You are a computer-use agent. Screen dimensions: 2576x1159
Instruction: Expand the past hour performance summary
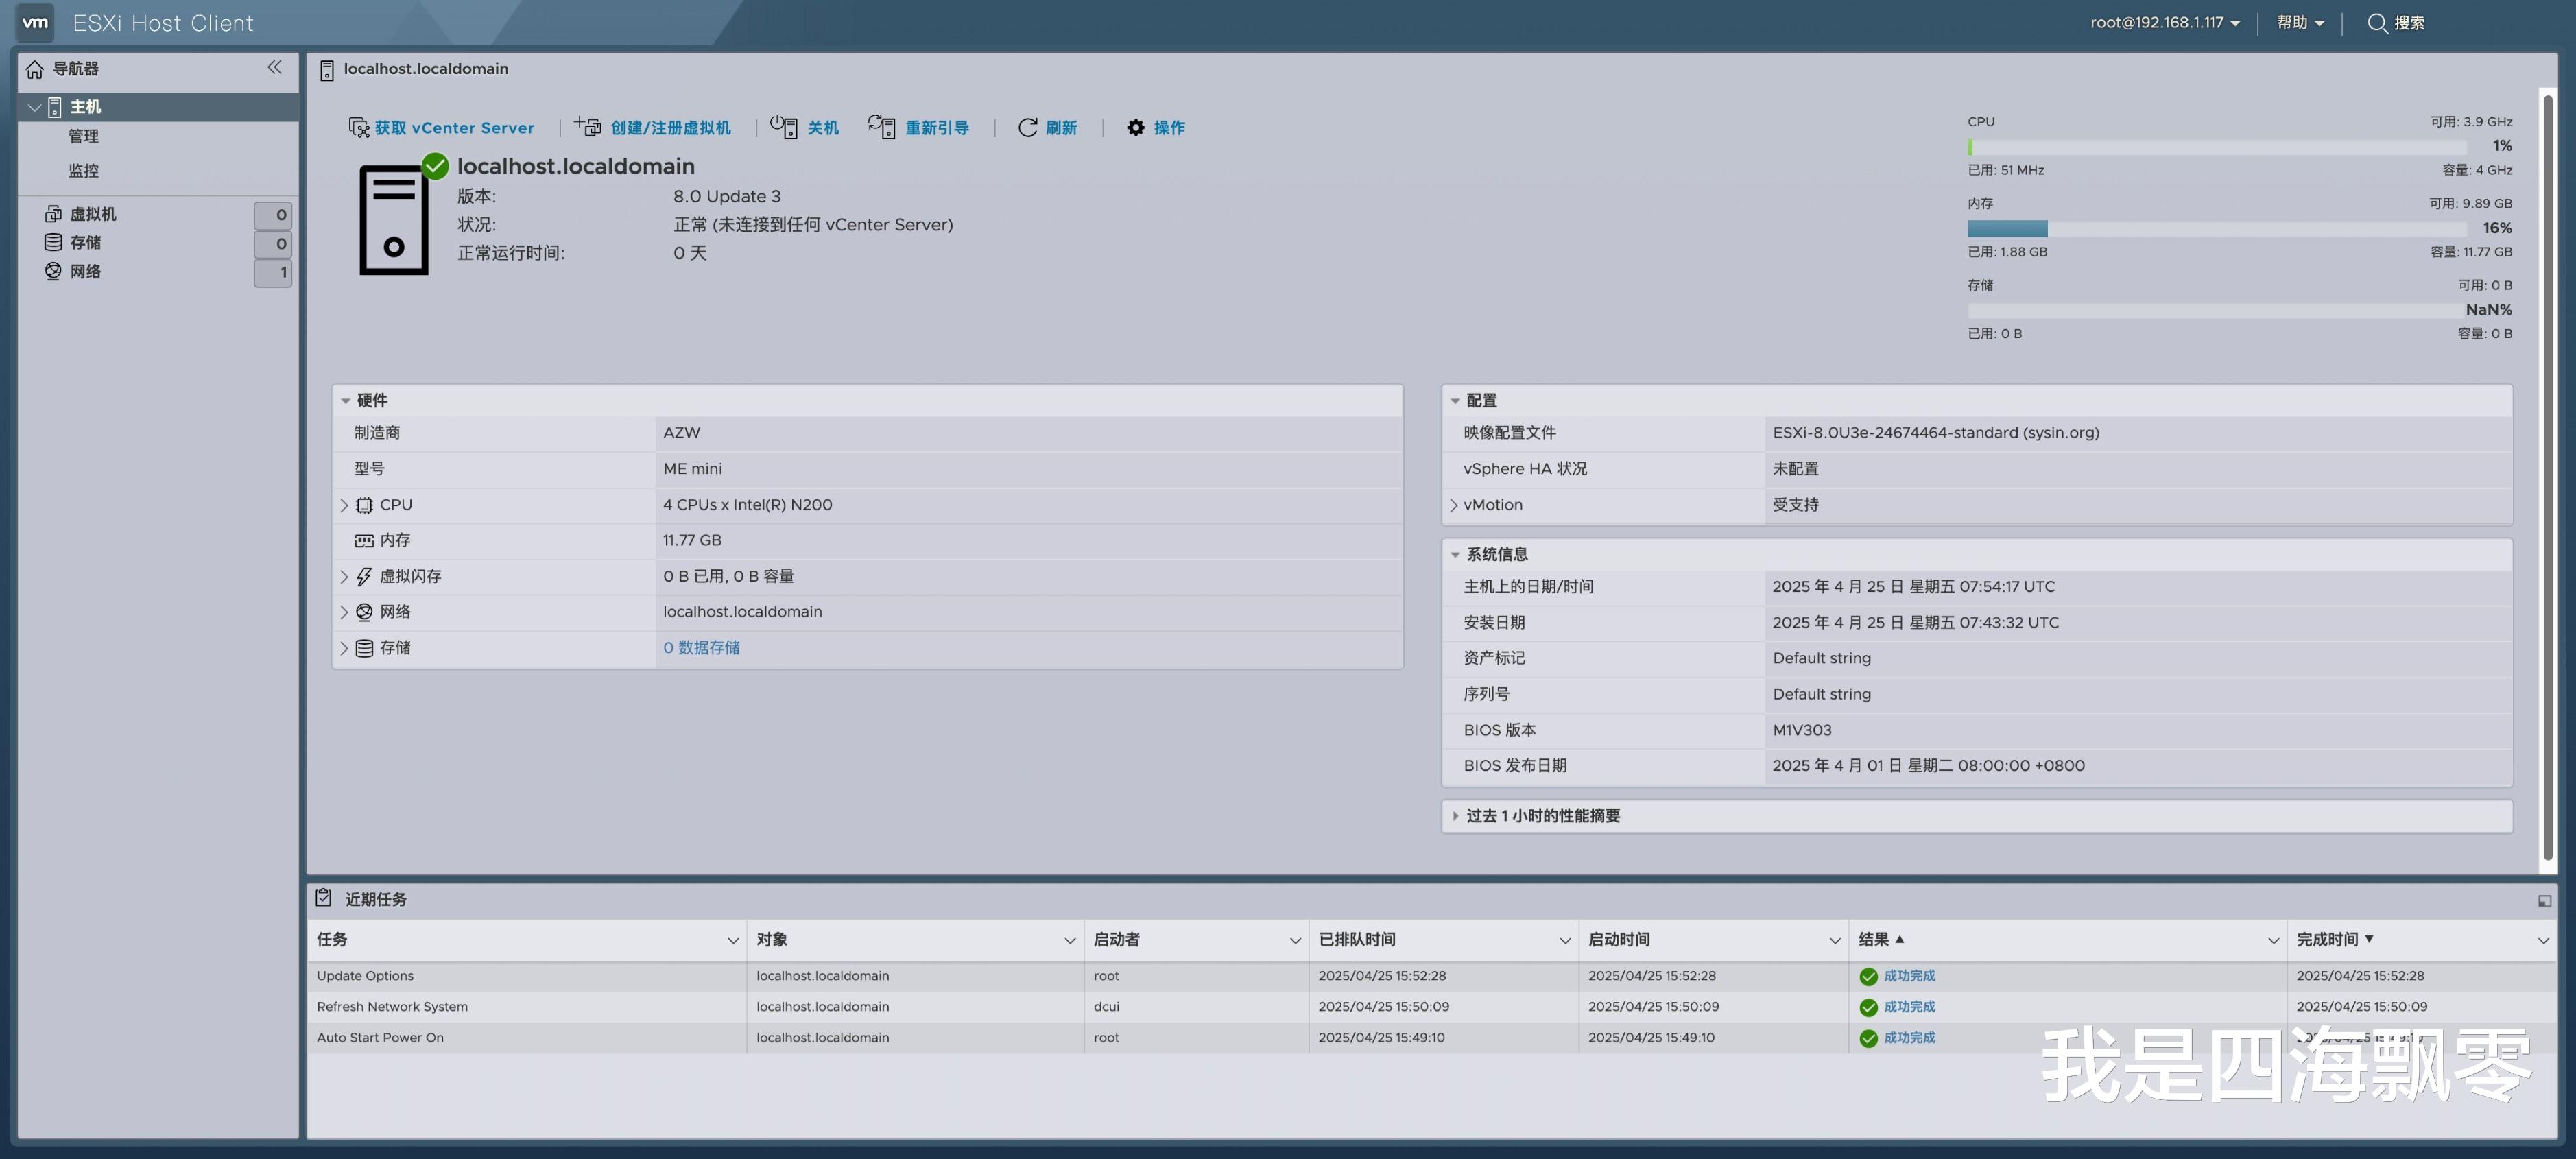[1455, 816]
